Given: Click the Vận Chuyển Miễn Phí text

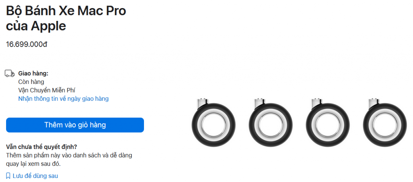Looking at the screenshot, I should tap(47, 90).
